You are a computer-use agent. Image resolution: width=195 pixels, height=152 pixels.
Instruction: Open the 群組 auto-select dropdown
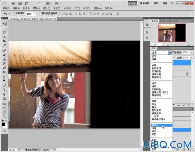point(31,14)
